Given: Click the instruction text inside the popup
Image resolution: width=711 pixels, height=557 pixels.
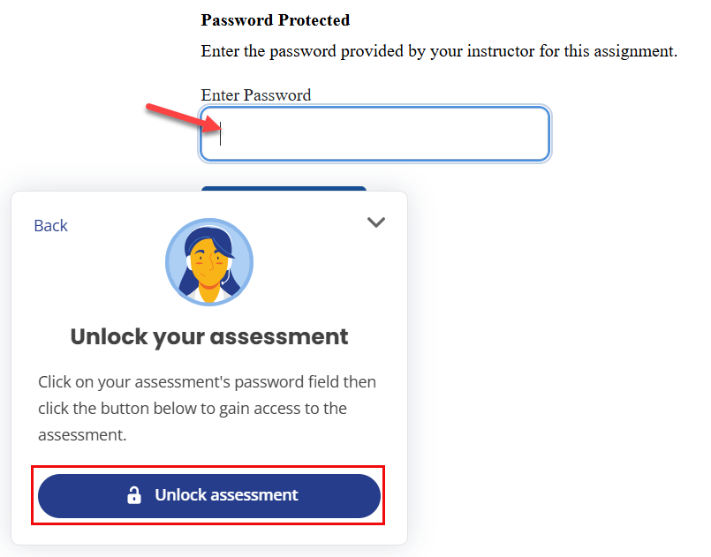Looking at the screenshot, I should (208, 408).
